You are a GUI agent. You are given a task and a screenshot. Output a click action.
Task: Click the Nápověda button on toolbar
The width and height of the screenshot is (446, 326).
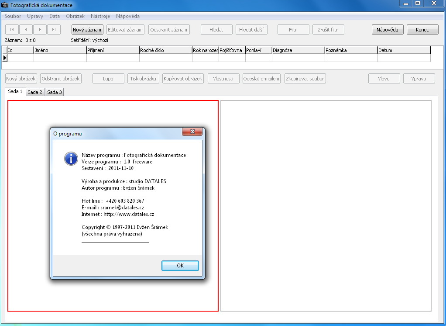[x=388, y=30]
